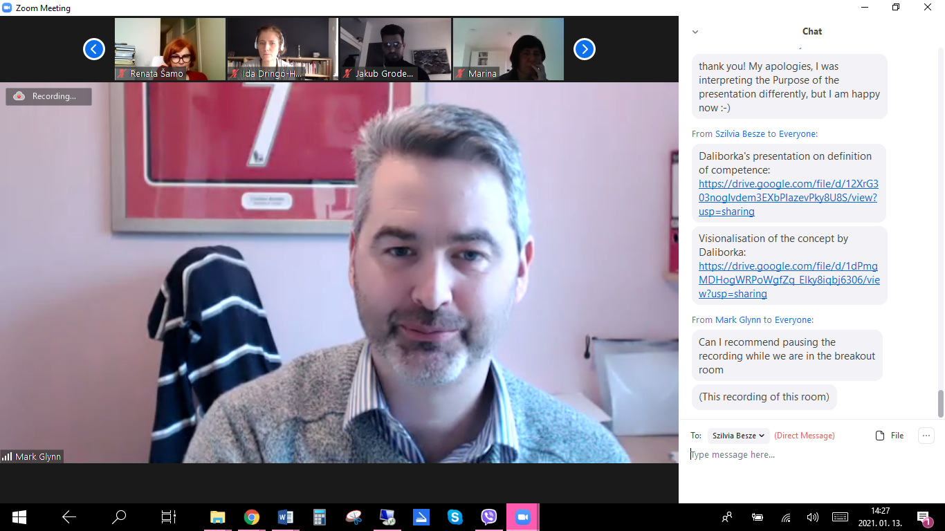Open the Visionalisation of the concept link
The height and width of the screenshot is (531, 945).
789,280
